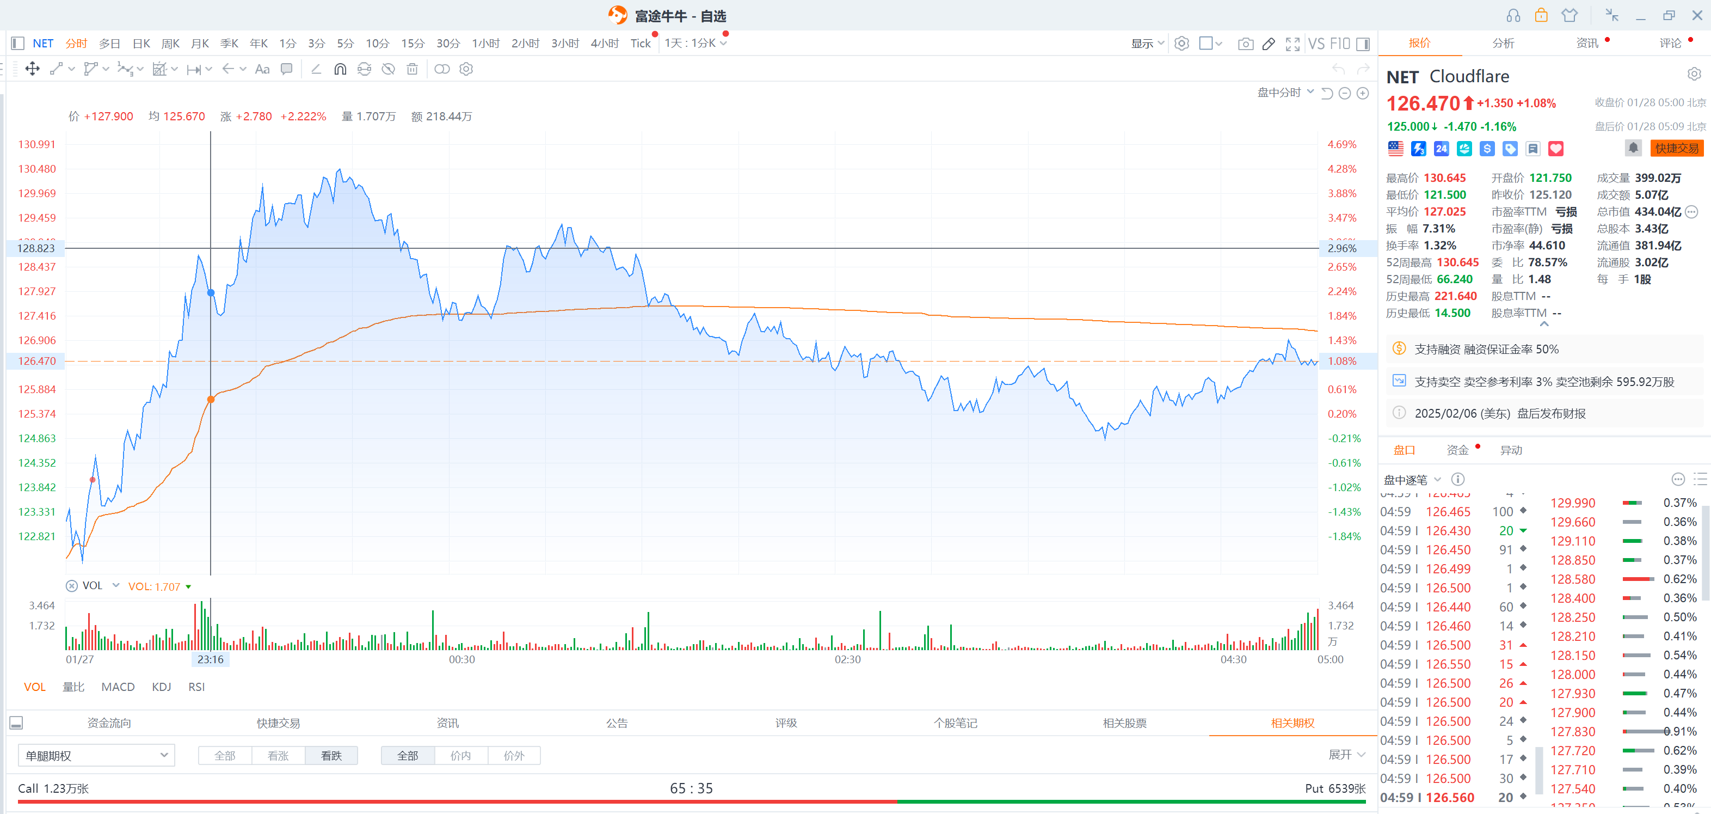
Task: Select the 5分 chart period
Action: (x=346, y=44)
